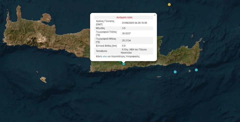Click the 'Μέγεθος' row label
The image size is (240, 122).
pos(101,28)
